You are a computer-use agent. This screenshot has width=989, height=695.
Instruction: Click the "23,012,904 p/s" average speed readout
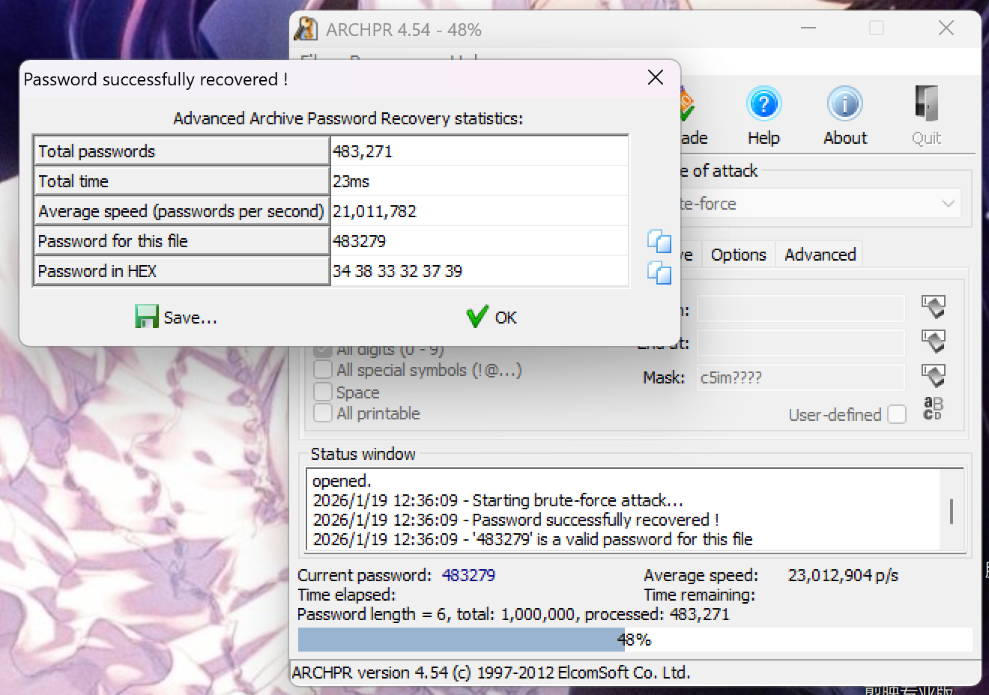click(843, 575)
